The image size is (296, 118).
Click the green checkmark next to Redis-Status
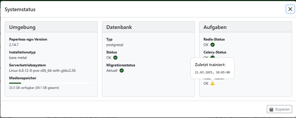click(x=213, y=45)
